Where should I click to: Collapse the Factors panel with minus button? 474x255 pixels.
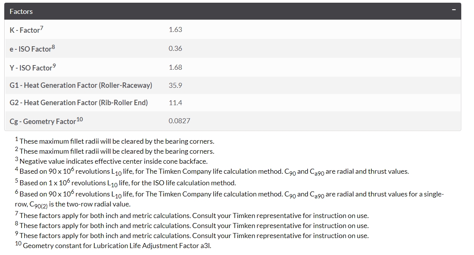pyautogui.click(x=454, y=10)
